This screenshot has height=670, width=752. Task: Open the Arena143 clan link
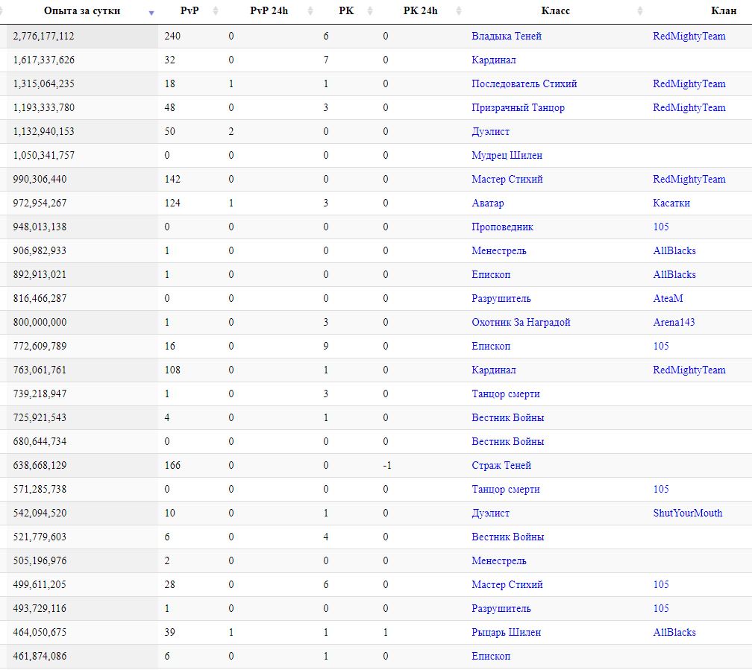click(674, 322)
